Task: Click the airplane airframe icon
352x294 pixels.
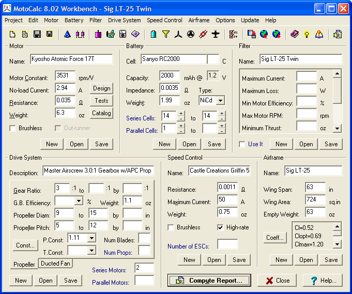Action: (x=216, y=34)
